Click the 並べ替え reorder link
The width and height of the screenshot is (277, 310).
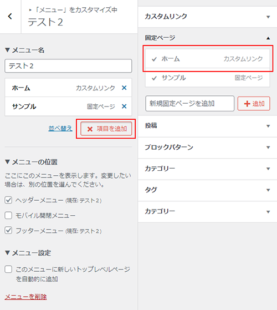click(x=60, y=129)
